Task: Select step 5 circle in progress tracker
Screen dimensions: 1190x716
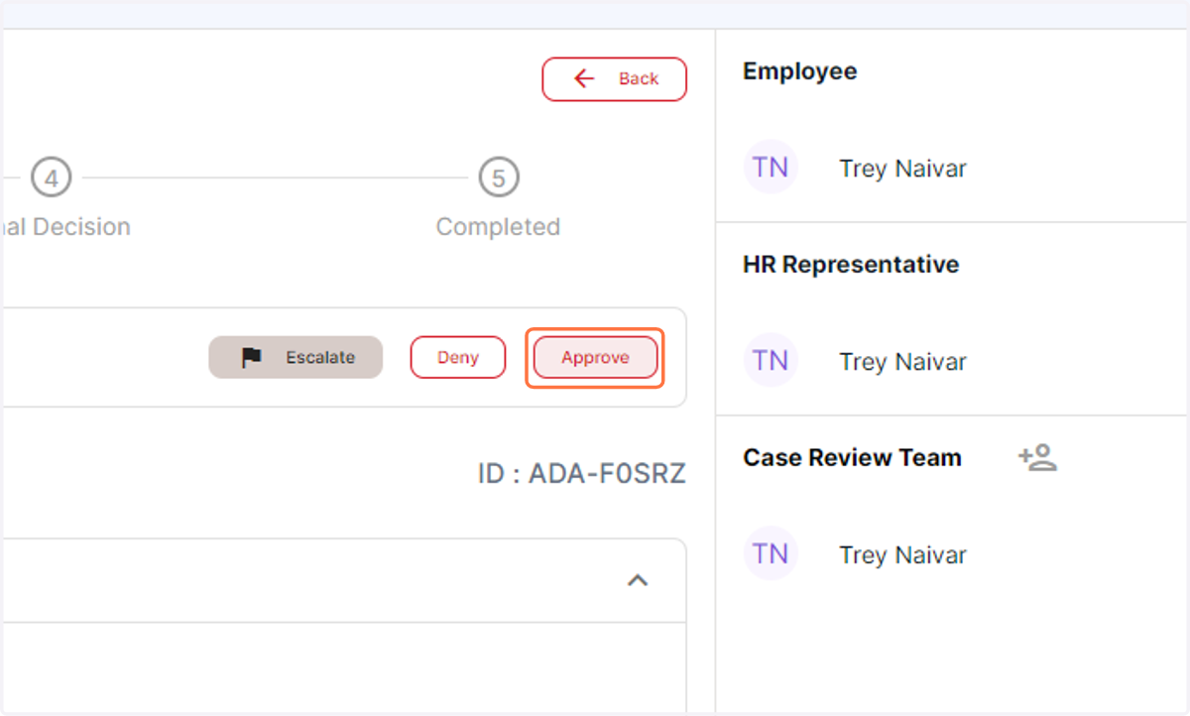Action: [499, 179]
